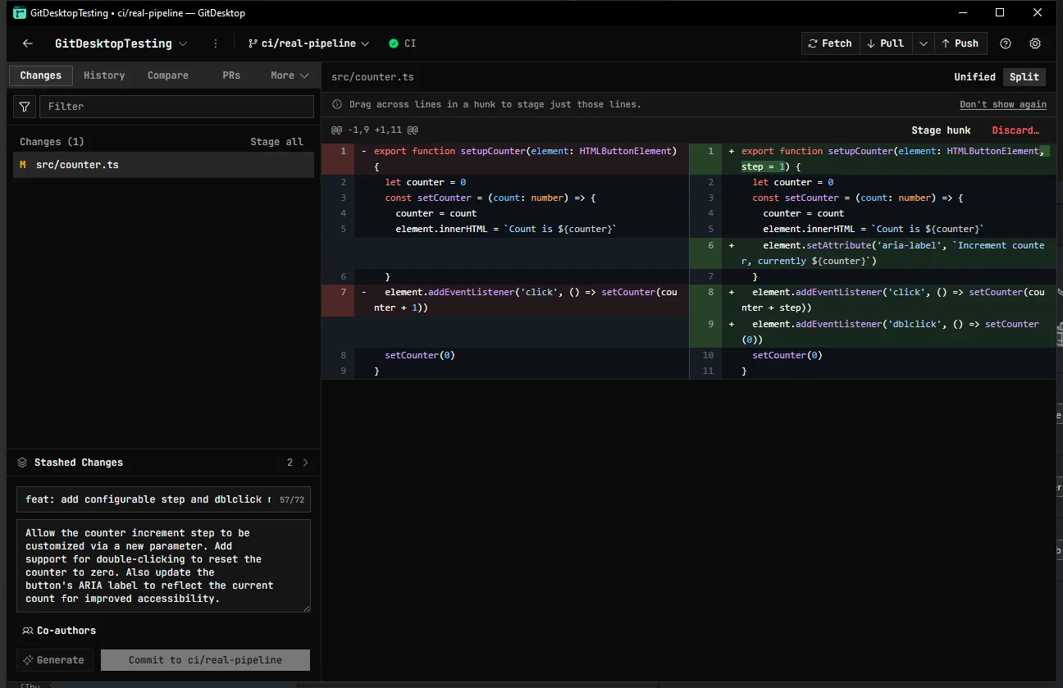Click the back arrow icon
This screenshot has height=688, width=1063.
[28, 43]
